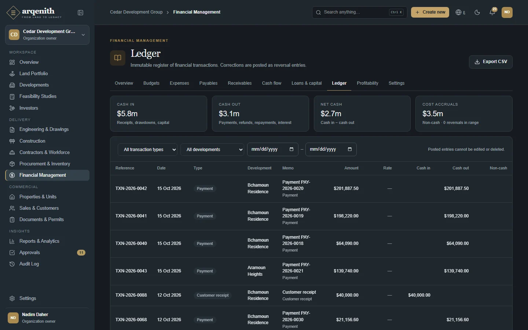
Task: Select reference TXN-2026-0088
Action: pyautogui.click(x=131, y=295)
